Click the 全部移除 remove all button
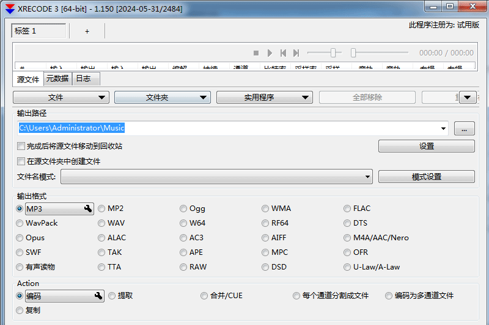The image size is (489, 325). click(367, 98)
